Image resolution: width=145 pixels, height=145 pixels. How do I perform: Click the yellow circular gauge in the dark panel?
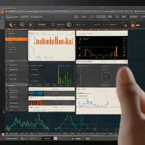click(x=106, y=77)
